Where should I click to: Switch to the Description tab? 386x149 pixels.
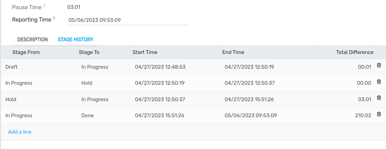coord(33,39)
